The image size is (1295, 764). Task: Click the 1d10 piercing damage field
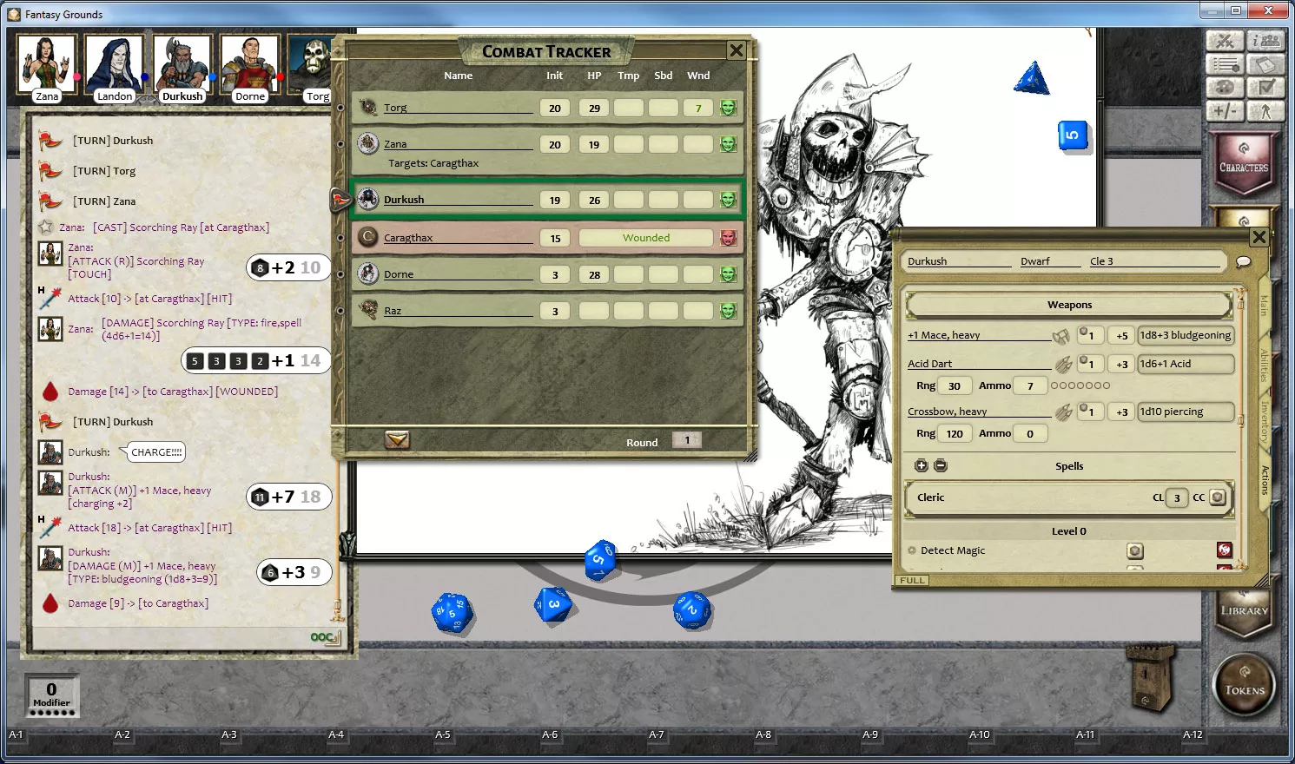(x=1186, y=412)
